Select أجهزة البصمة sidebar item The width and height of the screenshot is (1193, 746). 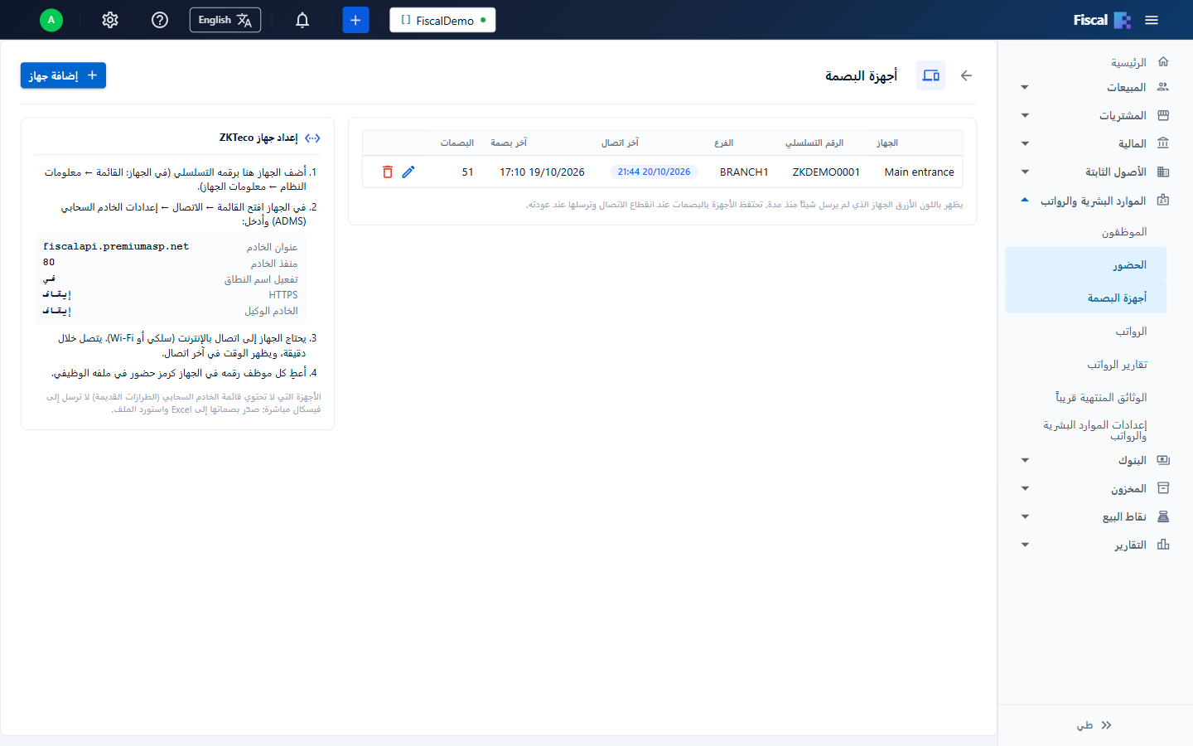pos(1085,298)
